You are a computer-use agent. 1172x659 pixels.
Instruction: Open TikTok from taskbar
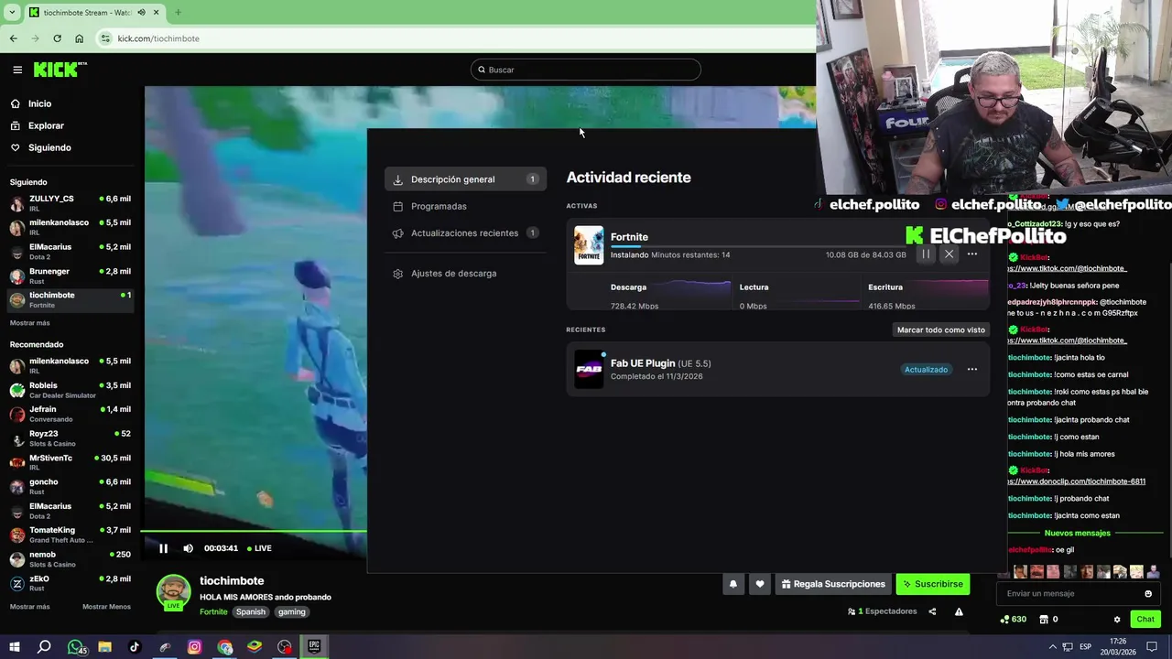click(135, 647)
